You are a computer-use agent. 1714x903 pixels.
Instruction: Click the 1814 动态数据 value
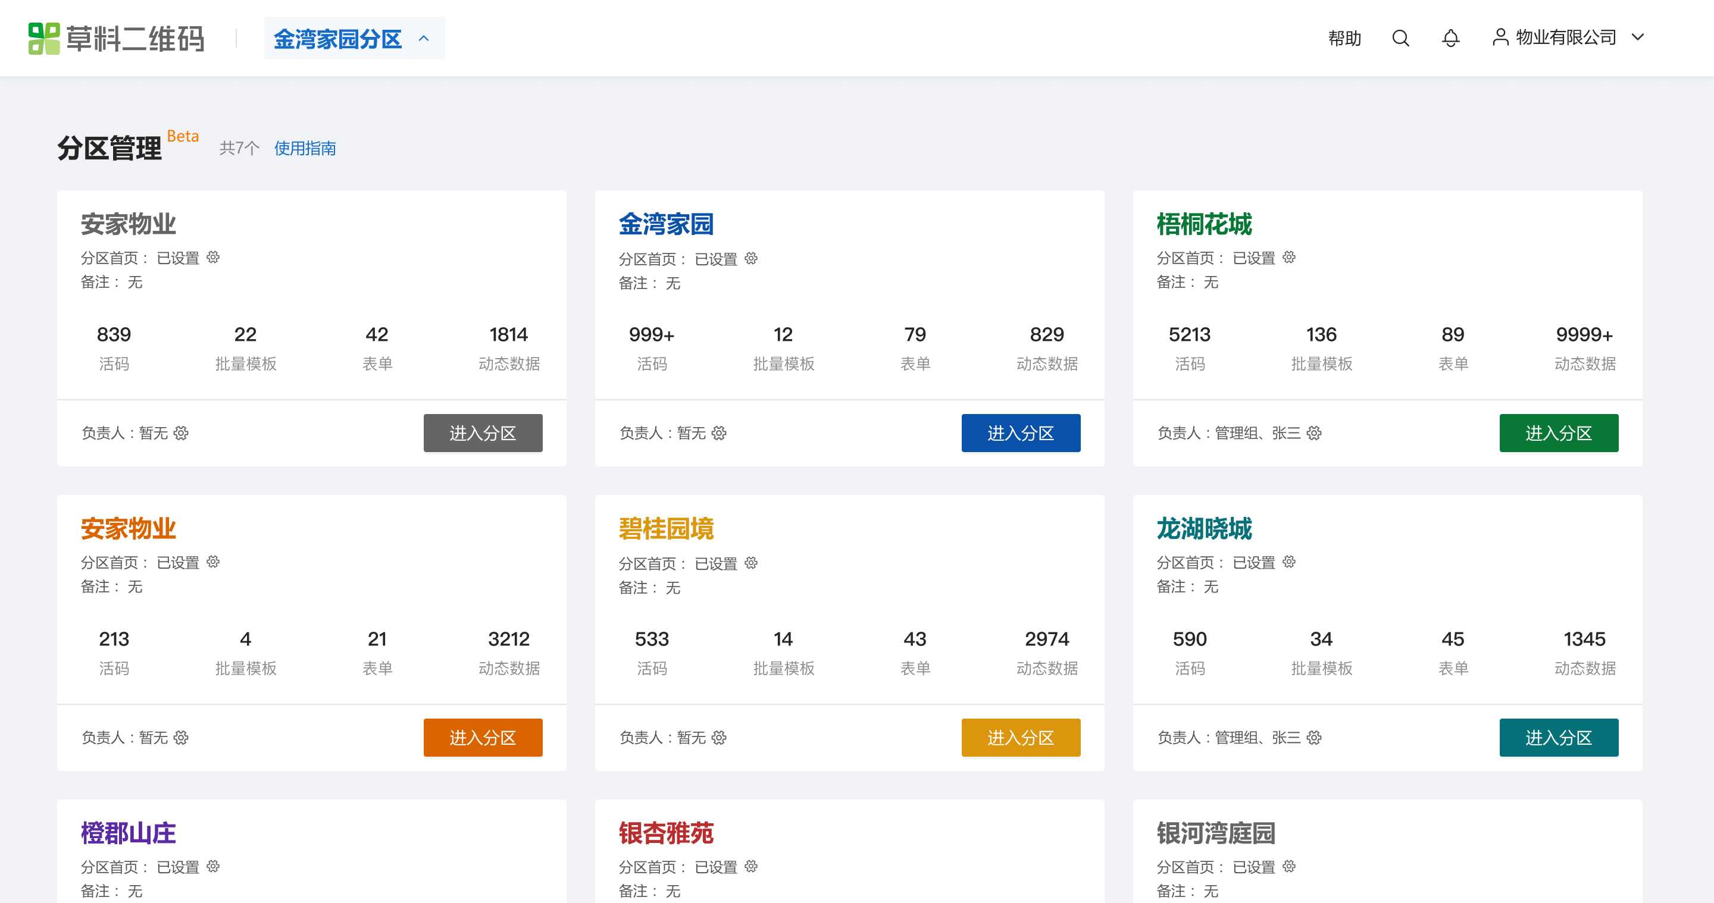point(509,334)
